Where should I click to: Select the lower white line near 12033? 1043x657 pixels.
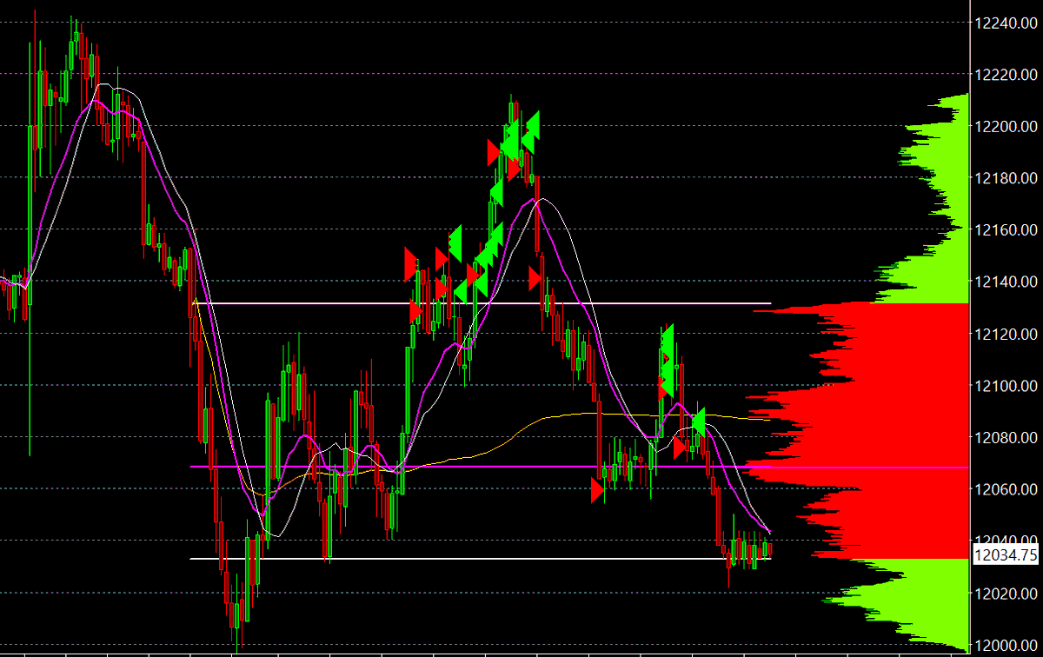point(481,559)
